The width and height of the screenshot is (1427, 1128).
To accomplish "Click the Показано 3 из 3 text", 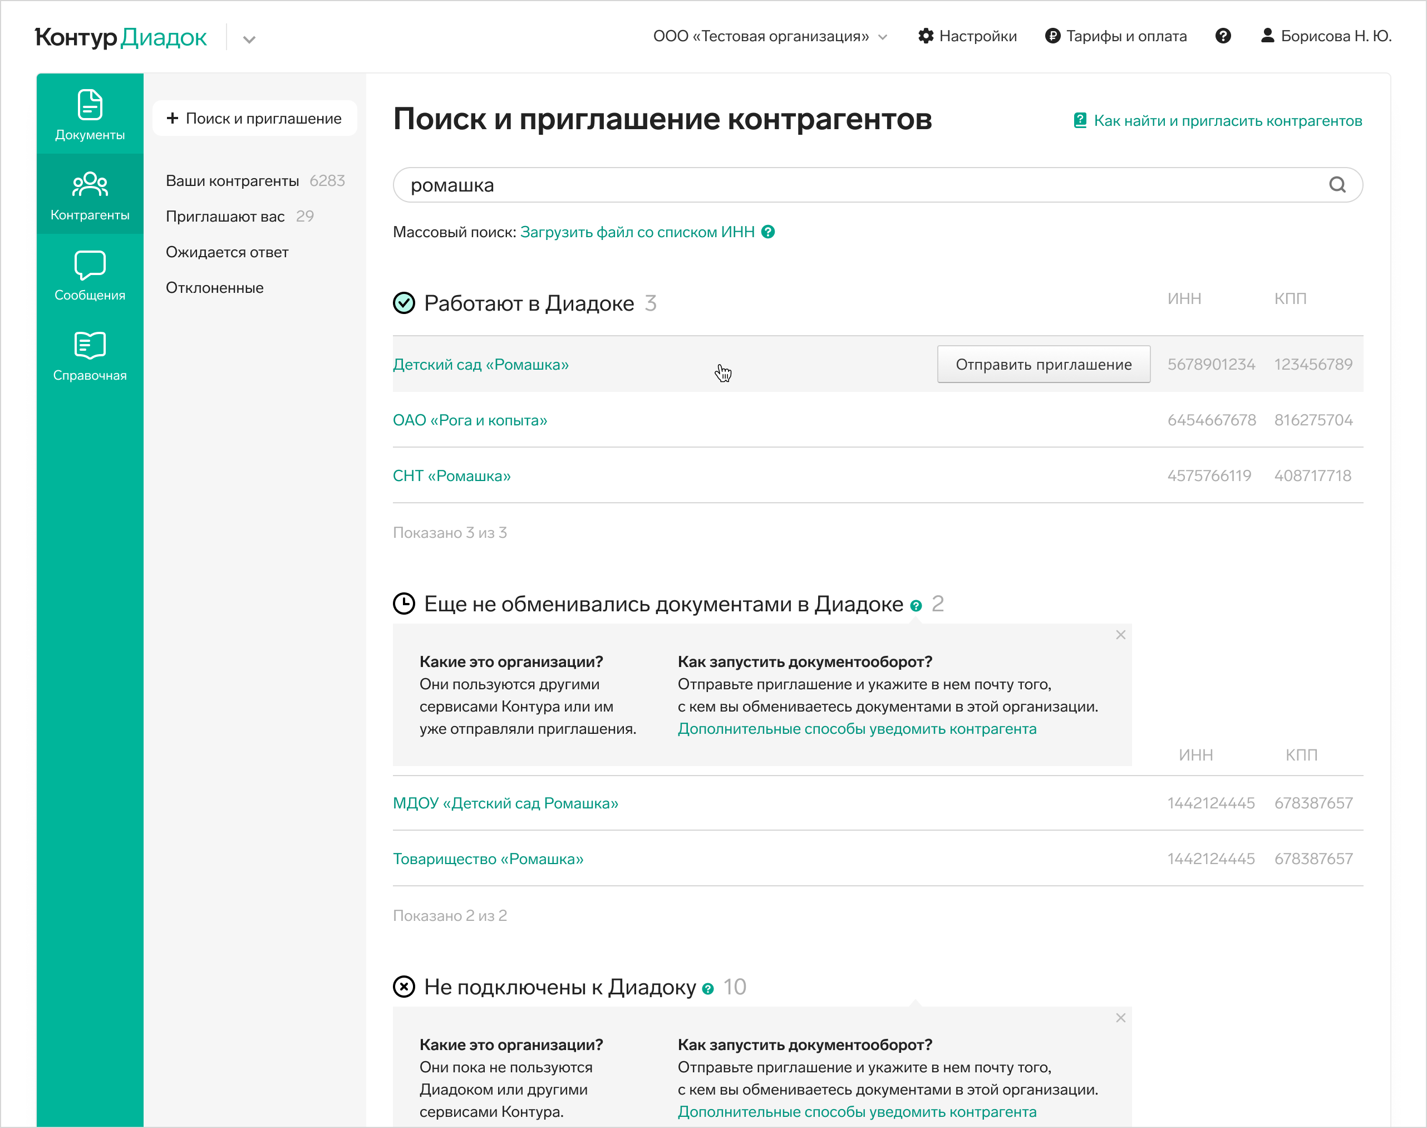I will [x=450, y=532].
